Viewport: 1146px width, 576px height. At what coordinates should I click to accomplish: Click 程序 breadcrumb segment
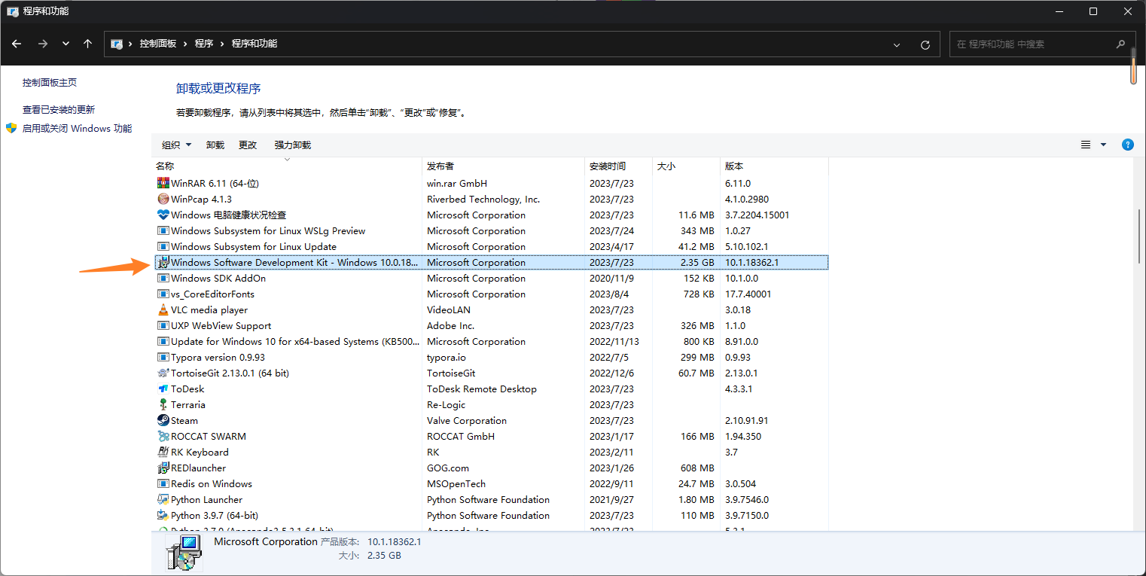[x=204, y=44]
